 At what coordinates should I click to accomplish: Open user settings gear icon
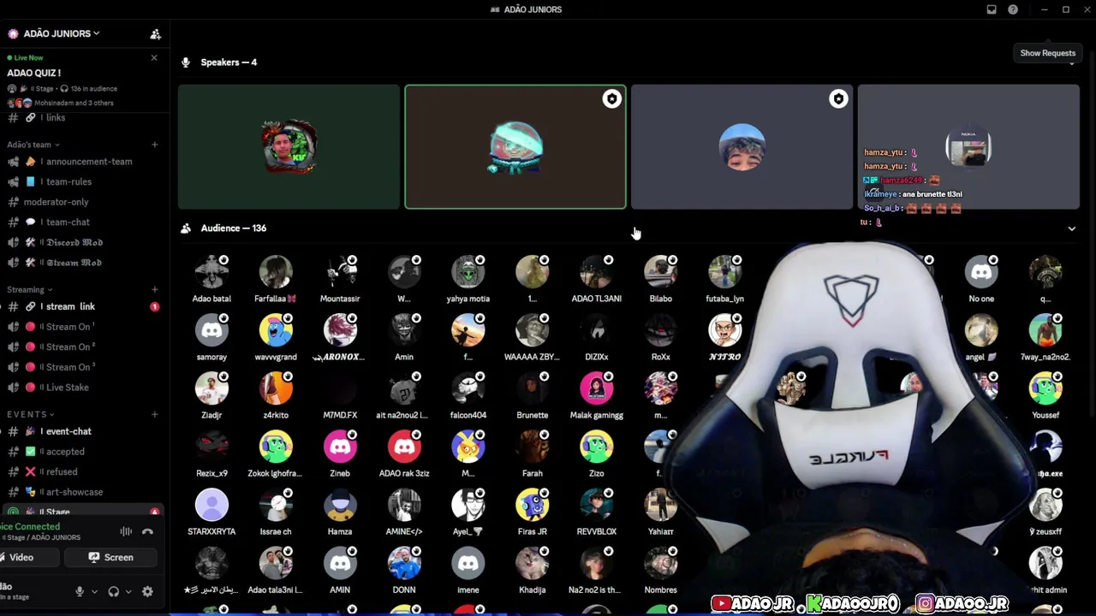[x=147, y=591]
